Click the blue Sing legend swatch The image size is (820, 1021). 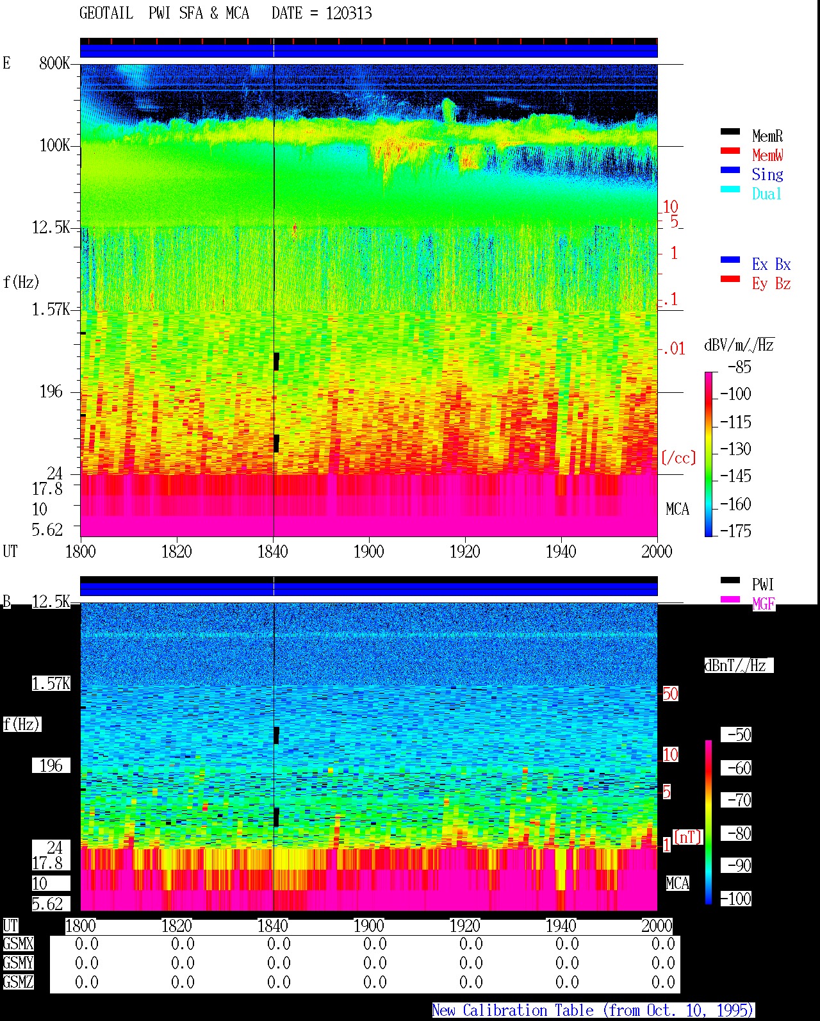point(730,170)
